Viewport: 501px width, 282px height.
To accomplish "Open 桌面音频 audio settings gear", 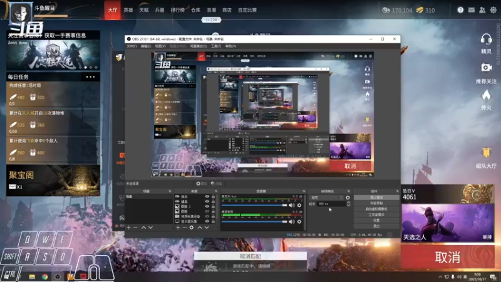I will coord(299,221).
